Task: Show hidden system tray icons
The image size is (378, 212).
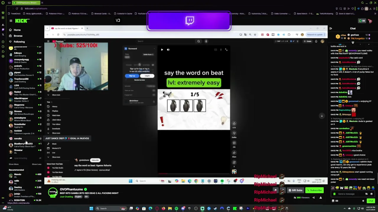Action: tap(345, 208)
